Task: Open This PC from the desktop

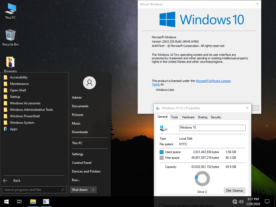Action: 10,11
